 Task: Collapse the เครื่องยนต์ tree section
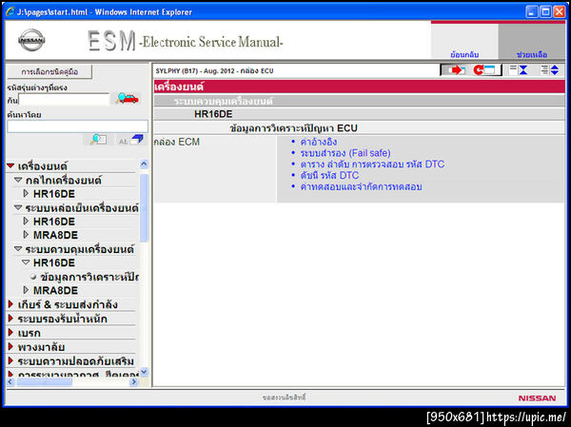pyautogui.click(x=10, y=166)
